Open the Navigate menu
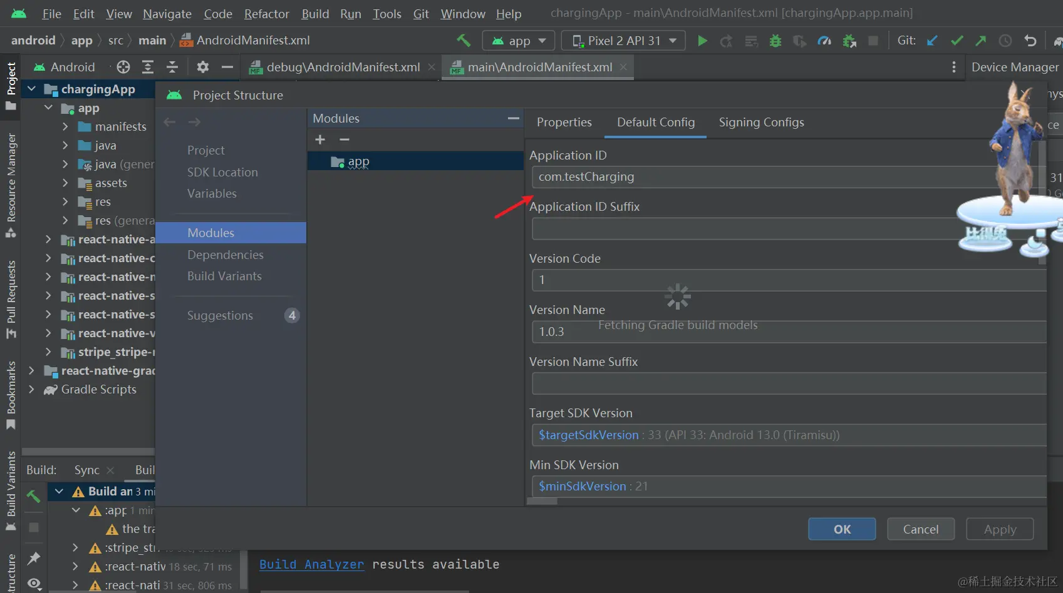This screenshot has width=1063, height=593. click(167, 14)
